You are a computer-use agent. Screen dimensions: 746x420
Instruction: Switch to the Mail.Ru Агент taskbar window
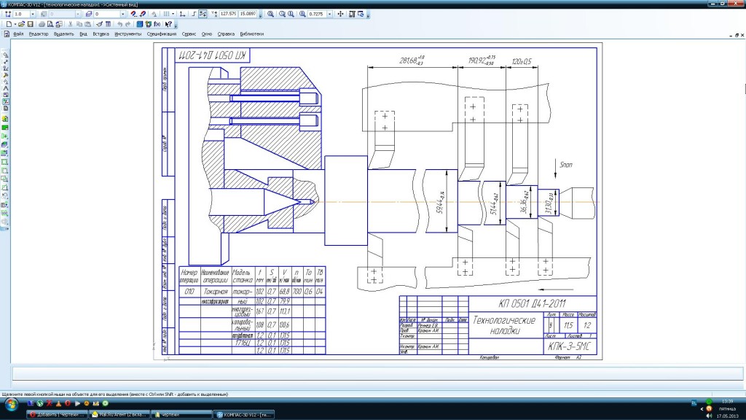pyautogui.click(x=120, y=415)
